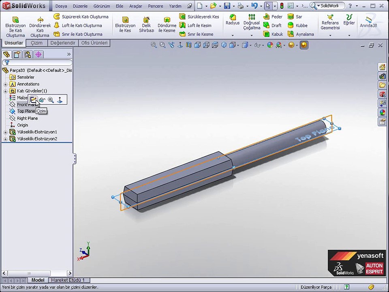Open the Ekle menu

tap(119, 6)
